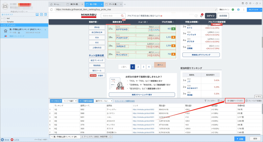Screen dimensions: 263x142
Task: Switch to the 実行中 tab
Action: tap(75, 4)
